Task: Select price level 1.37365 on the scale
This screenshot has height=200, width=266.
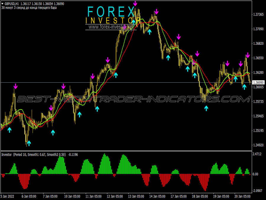Action: click(258, 15)
